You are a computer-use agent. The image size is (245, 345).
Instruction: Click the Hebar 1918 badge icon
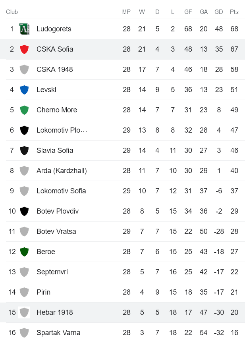click(x=24, y=312)
